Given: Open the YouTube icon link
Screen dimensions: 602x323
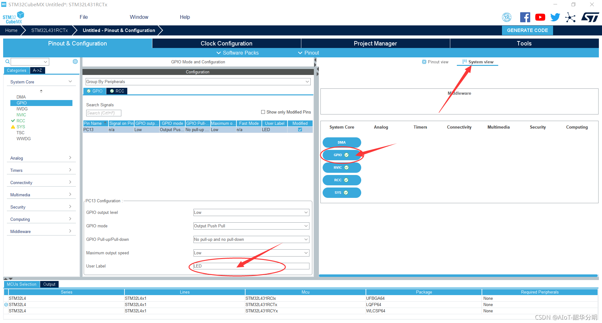Looking at the screenshot, I should tap(540, 17).
